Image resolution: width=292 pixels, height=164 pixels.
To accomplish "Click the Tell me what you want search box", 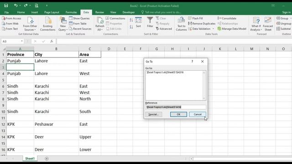I will point(161,12).
